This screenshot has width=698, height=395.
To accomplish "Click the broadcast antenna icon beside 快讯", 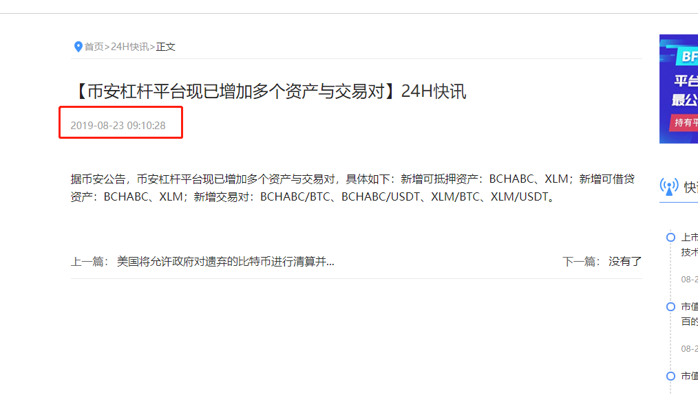I will 669,187.
